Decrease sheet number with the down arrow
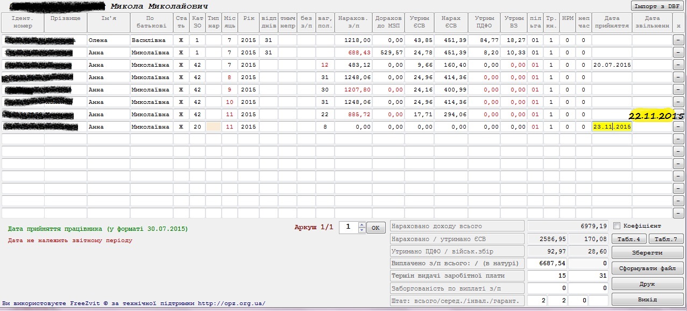 (x=362, y=230)
